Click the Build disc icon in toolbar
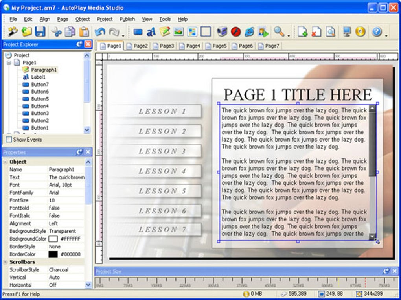This screenshot has height=300, width=401. [x=360, y=32]
